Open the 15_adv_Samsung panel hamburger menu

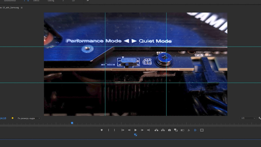(22, 7)
